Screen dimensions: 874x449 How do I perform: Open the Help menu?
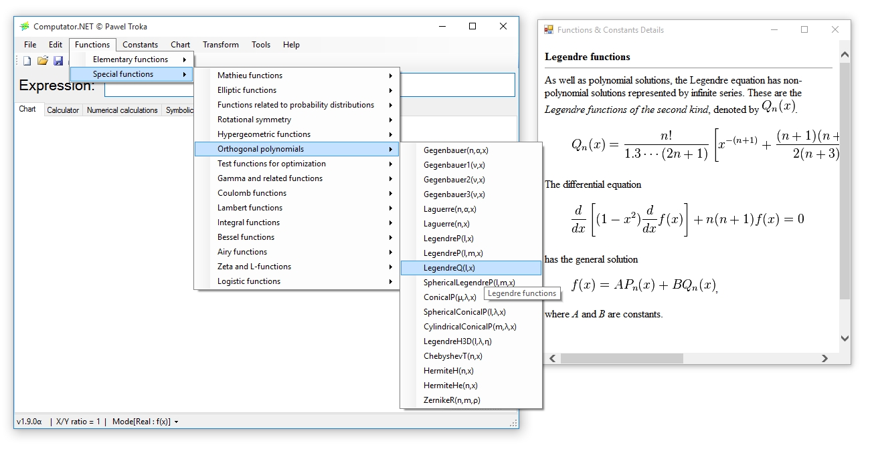tap(291, 45)
